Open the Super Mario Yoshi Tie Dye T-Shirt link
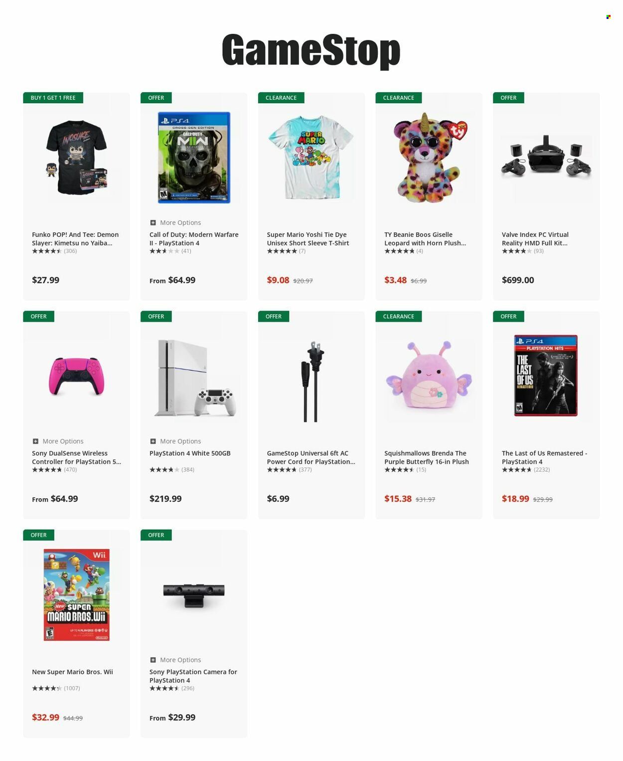Image resolution: width=623 pixels, height=761 pixels. (x=308, y=239)
